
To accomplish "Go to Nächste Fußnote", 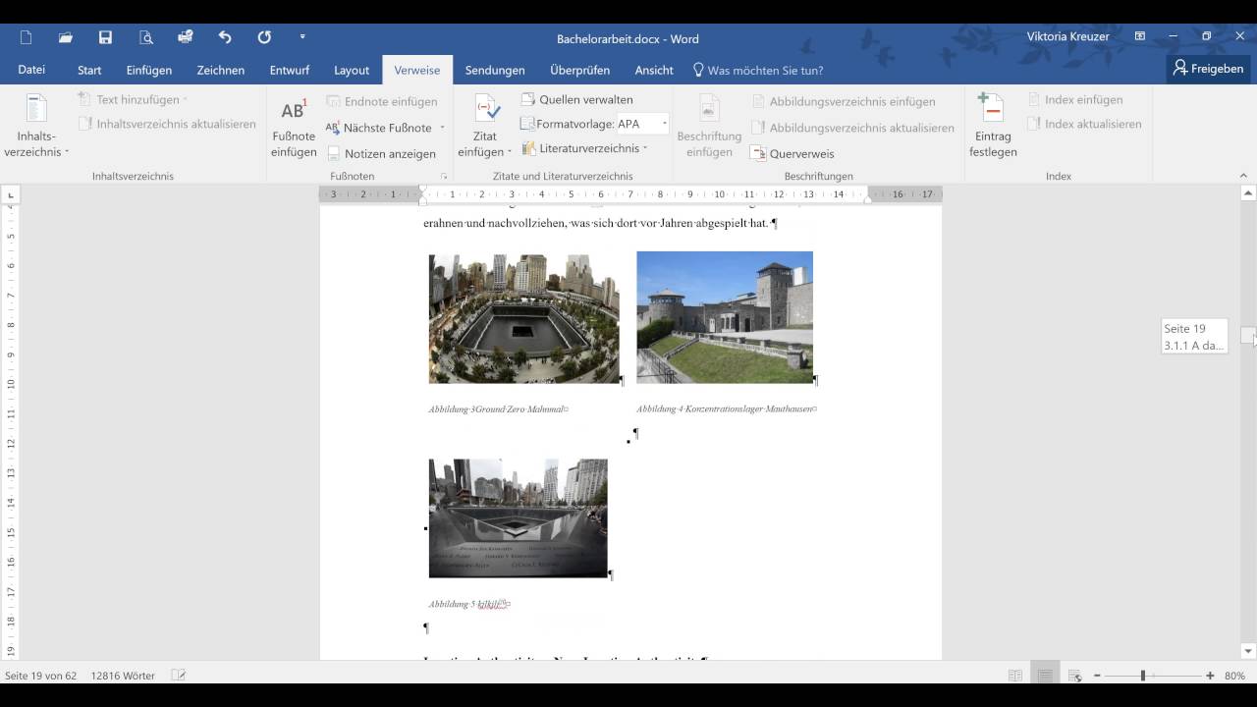I will [379, 128].
